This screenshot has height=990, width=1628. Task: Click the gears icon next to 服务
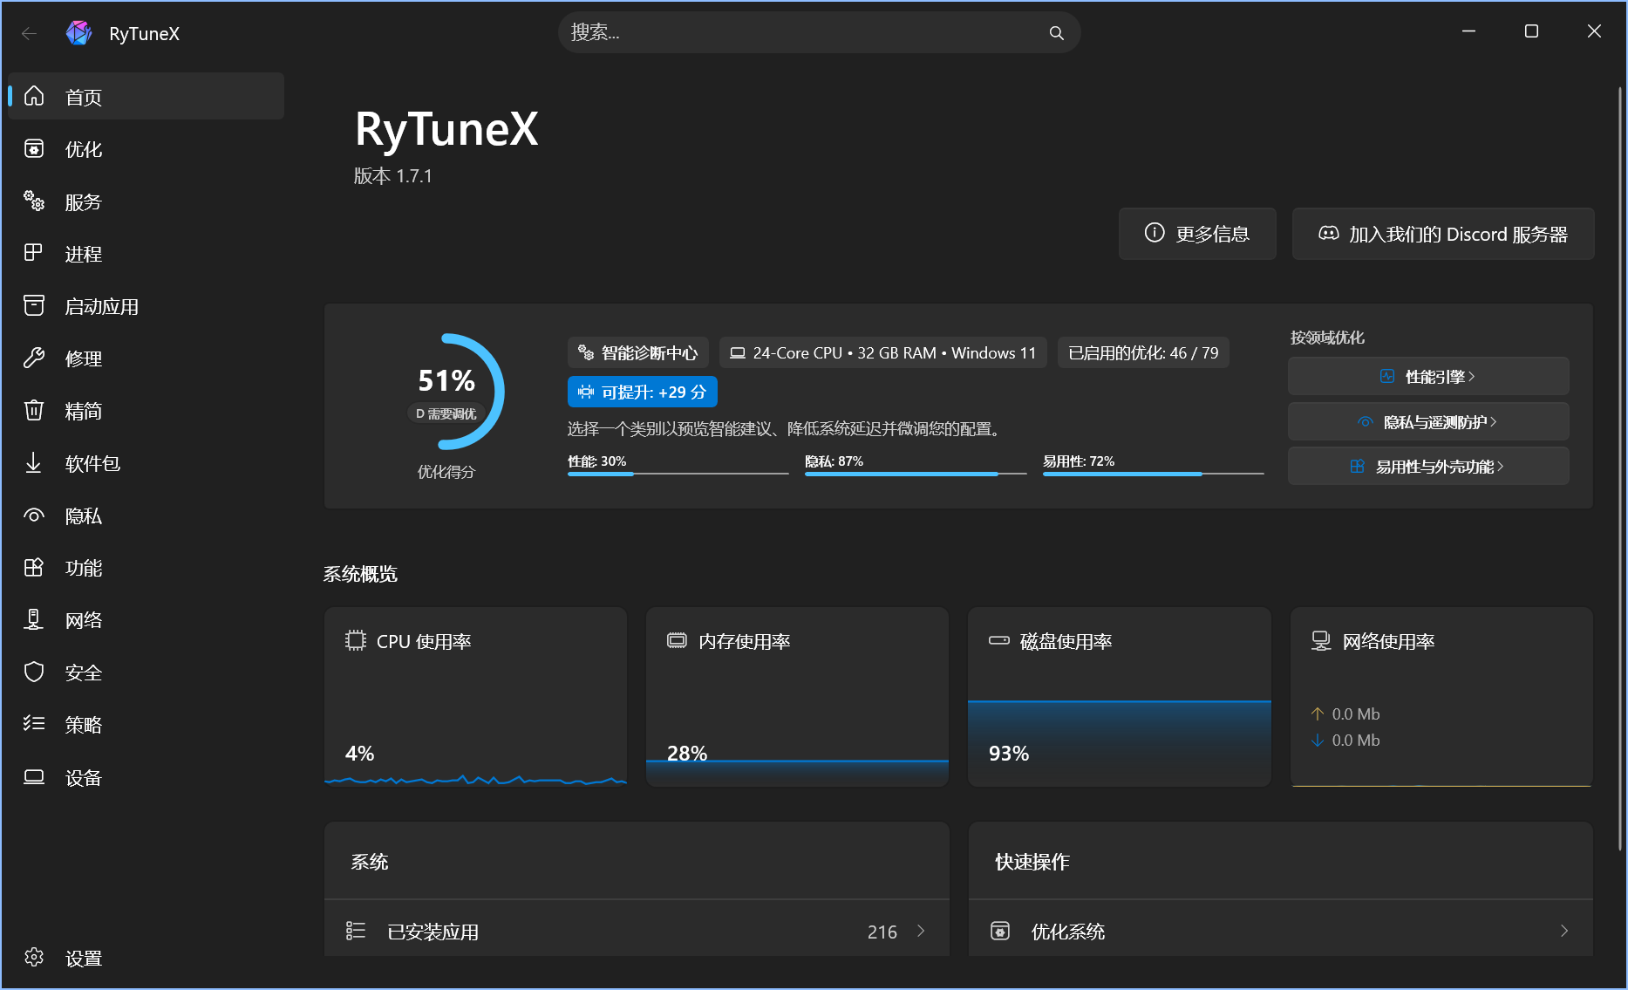click(34, 201)
